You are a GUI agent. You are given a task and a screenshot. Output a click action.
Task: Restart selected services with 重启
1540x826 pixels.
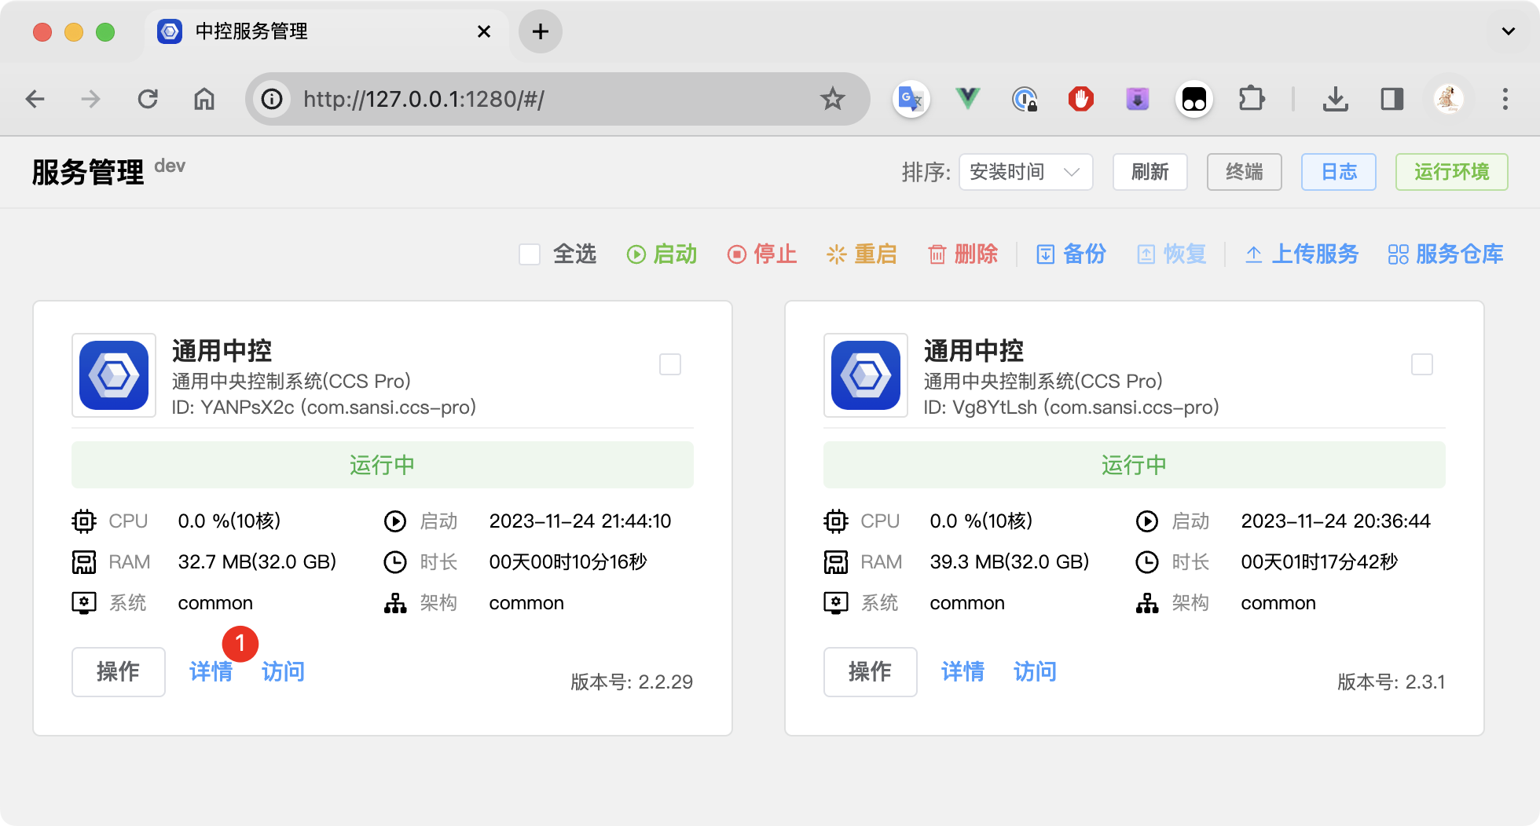pyautogui.click(x=861, y=254)
